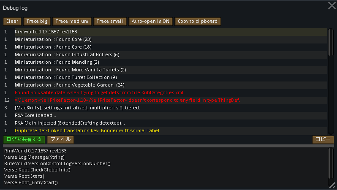Open the ファイル button
The image size is (337, 190).
tap(60, 139)
